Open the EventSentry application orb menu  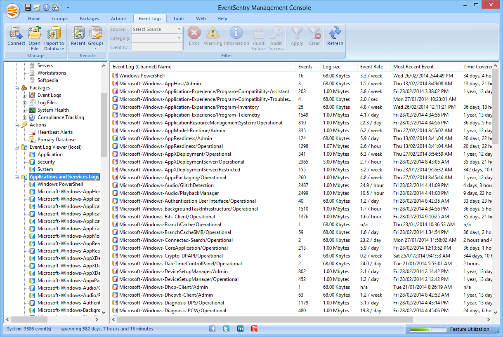point(13,10)
